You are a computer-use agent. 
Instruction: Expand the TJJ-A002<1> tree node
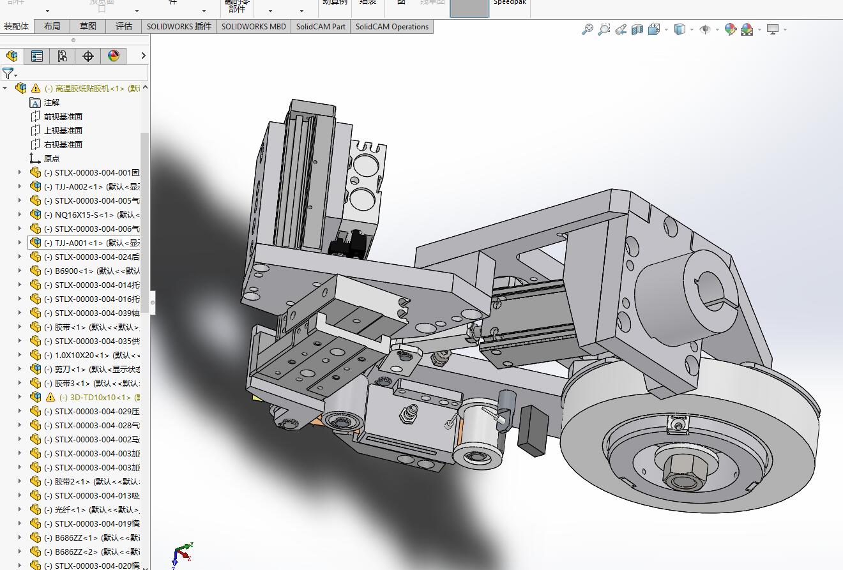pos(19,186)
